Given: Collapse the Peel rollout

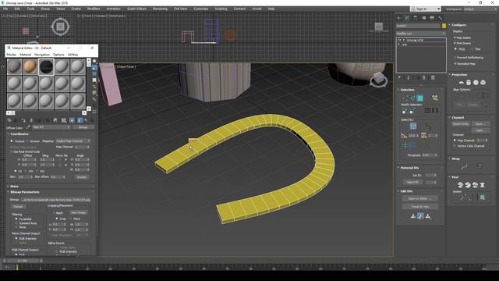Looking at the screenshot, I should (455, 177).
